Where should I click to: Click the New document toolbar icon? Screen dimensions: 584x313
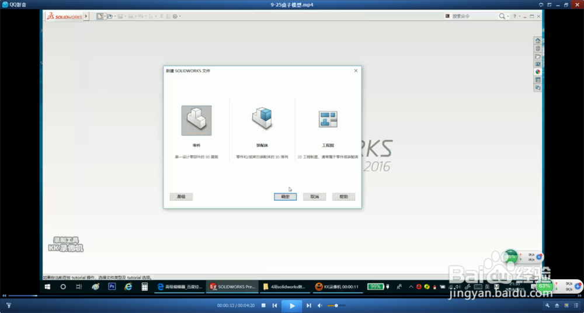(99, 16)
